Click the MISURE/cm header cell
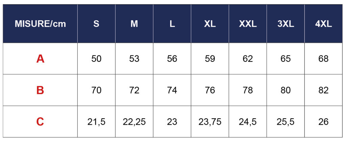The width and height of the screenshot is (346, 142). (40, 24)
